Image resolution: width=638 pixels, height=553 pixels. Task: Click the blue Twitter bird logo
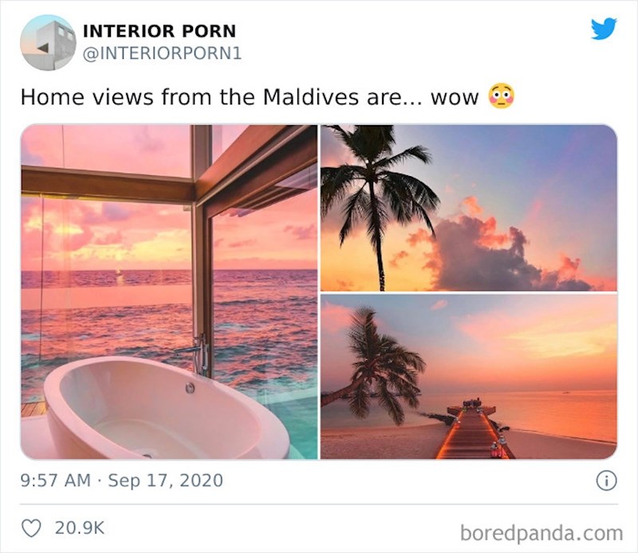(604, 29)
